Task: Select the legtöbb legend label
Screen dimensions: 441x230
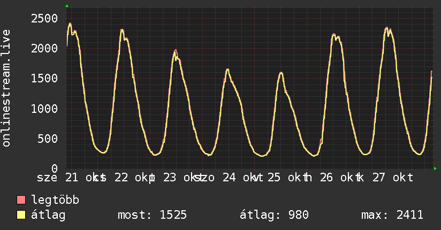Action: 55,200
